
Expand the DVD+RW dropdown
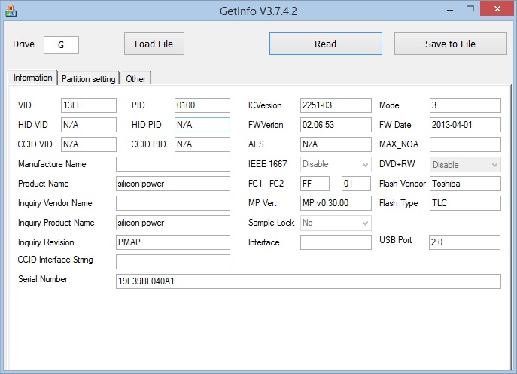click(x=465, y=164)
